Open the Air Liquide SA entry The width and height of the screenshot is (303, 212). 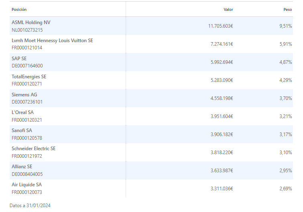pos(27,185)
